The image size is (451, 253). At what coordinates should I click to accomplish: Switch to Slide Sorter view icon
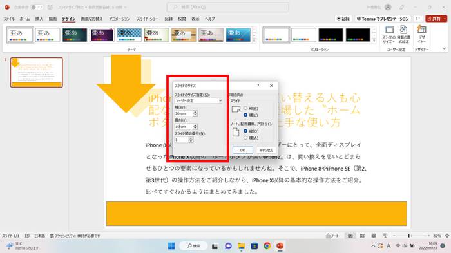coord(362,236)
